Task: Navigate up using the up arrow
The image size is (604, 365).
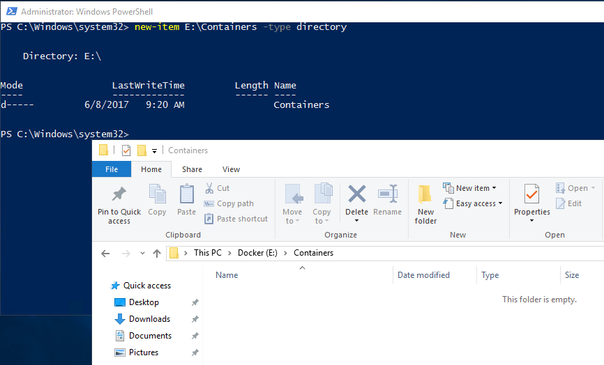Action: [157, 254]
